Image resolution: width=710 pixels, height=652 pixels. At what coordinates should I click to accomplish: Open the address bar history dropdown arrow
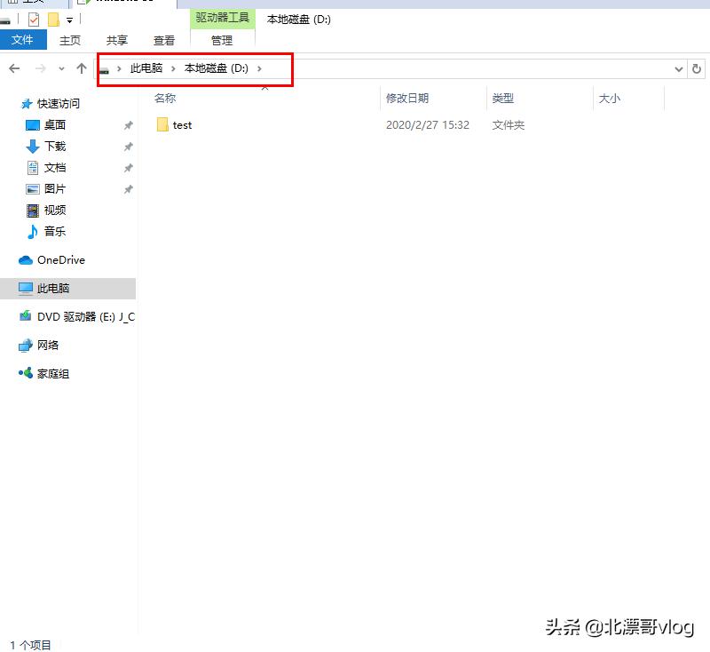click(x=679, y=68)
